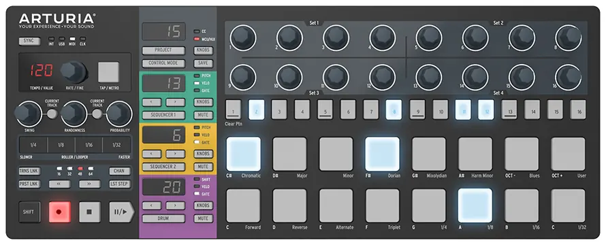Screen dimensions: 606x245
Task: Go to next page with >> button
Action: pos(90,184)
